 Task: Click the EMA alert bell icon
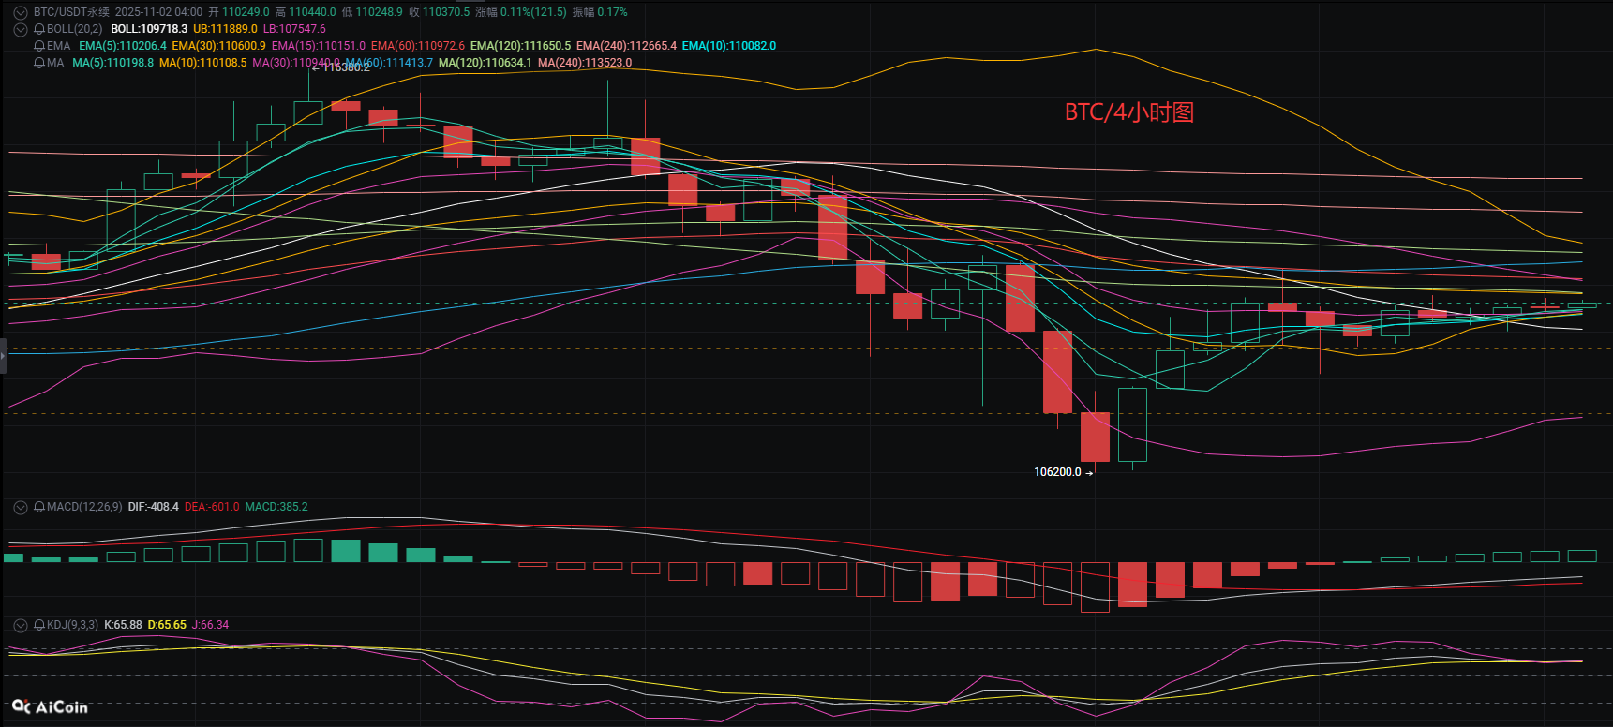pyautogui.click(x=39, y=46)
